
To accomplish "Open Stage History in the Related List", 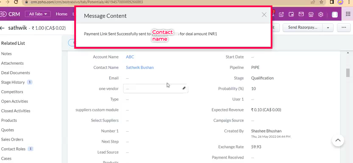I will coord(13,83).
